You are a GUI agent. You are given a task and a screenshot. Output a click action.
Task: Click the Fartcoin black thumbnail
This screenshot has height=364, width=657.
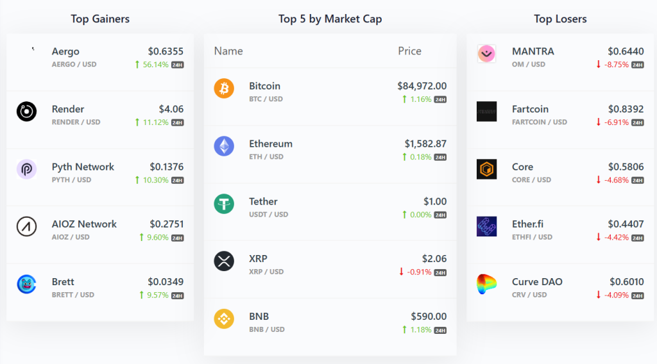coord(486,112)
